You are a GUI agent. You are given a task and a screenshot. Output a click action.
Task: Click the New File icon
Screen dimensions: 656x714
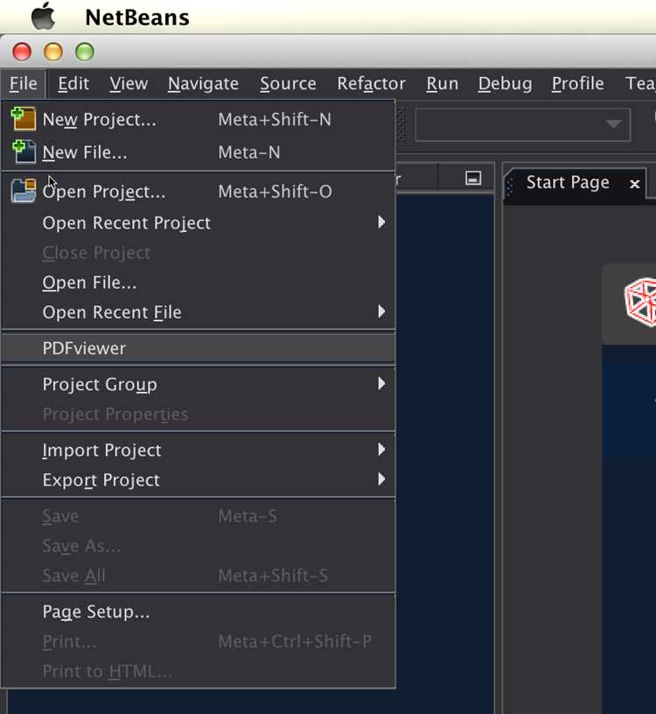point(24,151)
